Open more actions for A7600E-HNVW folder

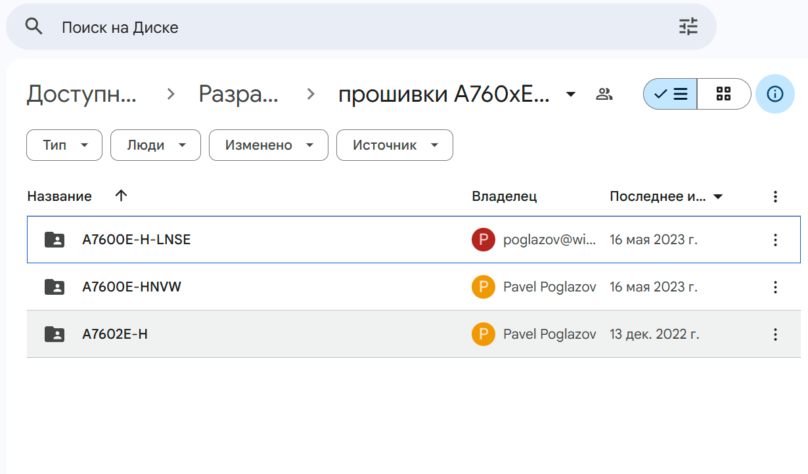tap(775, 287)
